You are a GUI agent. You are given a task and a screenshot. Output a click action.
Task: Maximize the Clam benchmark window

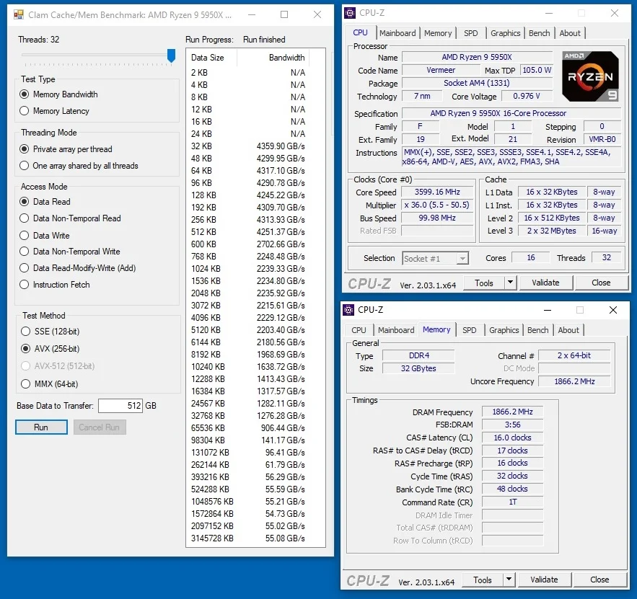pos(284,14)
